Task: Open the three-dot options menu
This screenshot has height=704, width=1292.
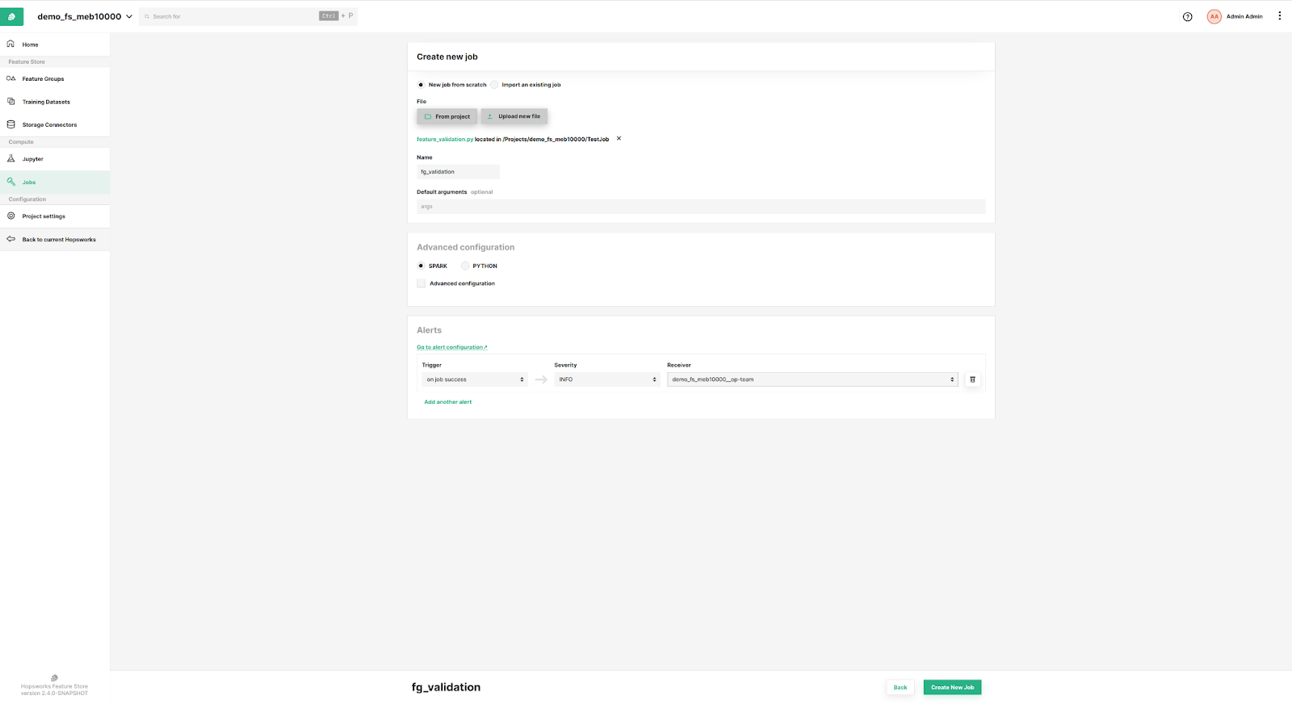Action: click(1279, 16)
